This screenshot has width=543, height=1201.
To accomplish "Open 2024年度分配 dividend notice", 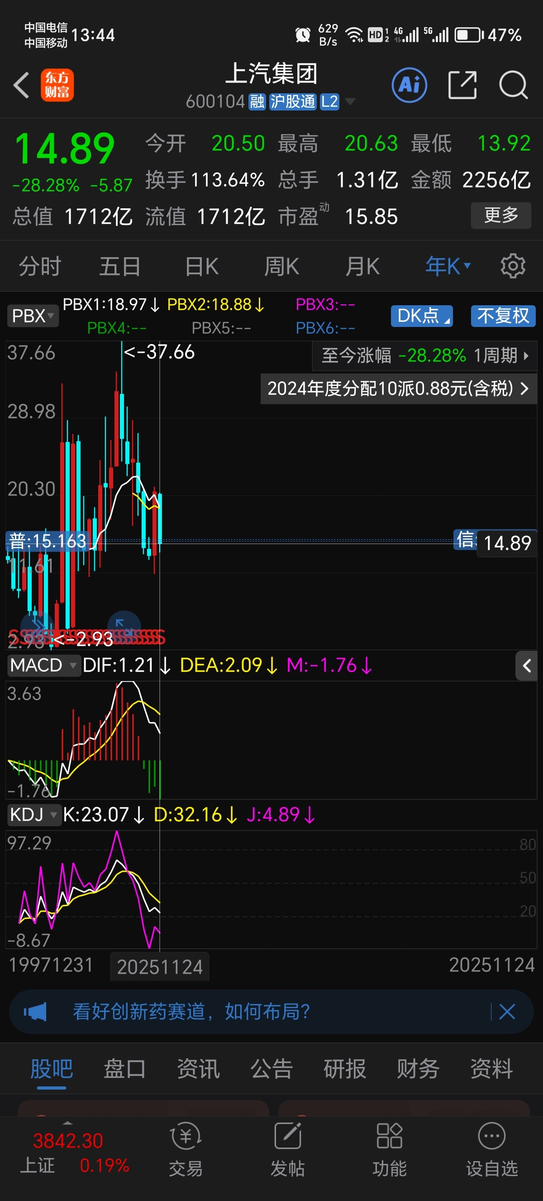I will click(399, 389).
